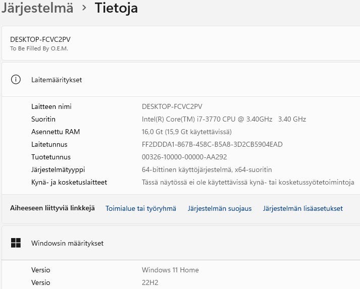Click the Tietoja page title
This screenshot has height=289, width=360.
tap(116, 8)
